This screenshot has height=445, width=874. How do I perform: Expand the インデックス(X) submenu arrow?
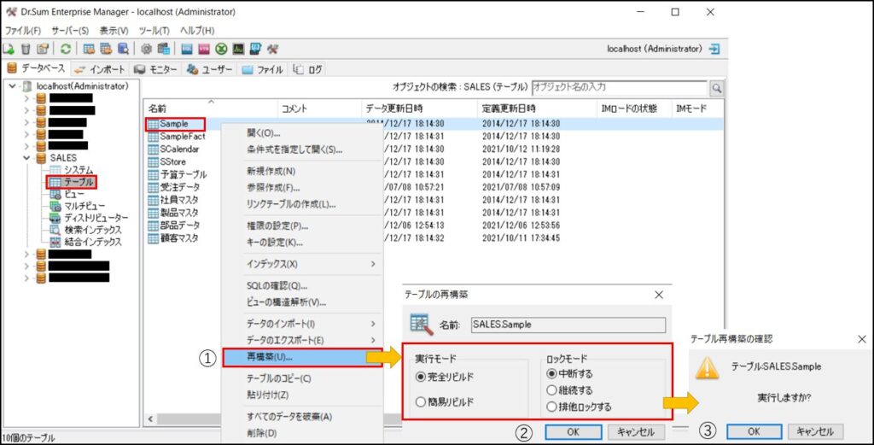click(372, 264)
